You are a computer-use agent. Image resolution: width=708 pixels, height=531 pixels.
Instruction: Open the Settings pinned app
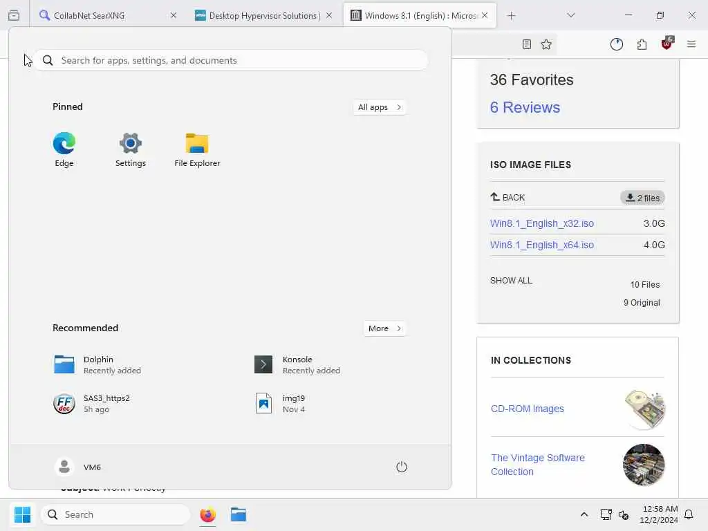click(x=131, y=149)
